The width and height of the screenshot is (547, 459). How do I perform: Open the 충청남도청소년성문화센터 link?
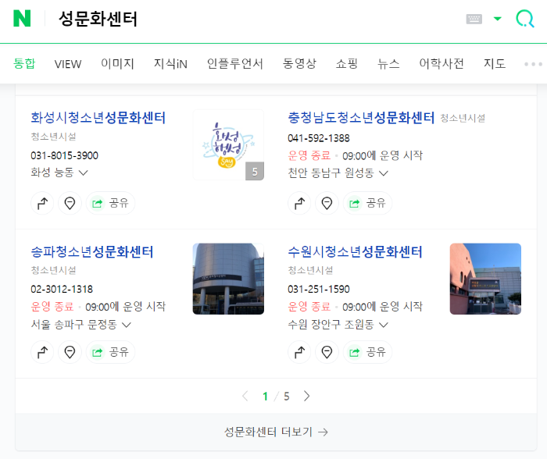[x=361, y=117]
